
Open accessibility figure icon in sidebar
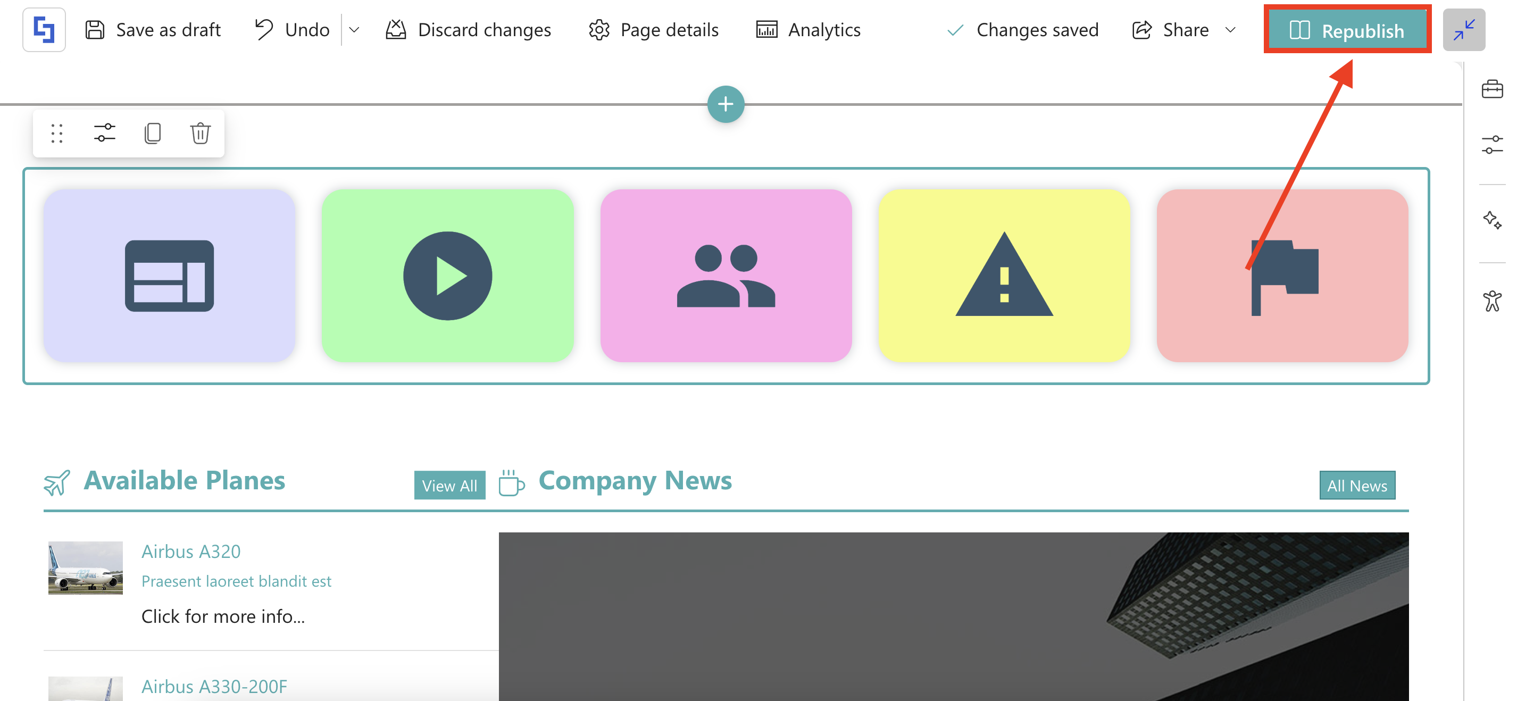(x=1491, y=301)
